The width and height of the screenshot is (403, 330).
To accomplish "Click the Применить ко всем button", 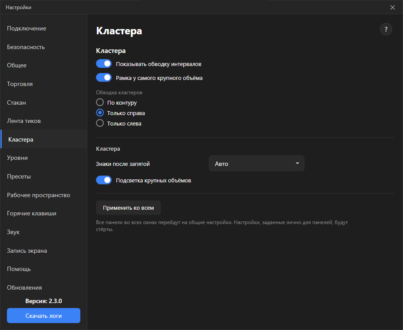I will (129, 208).
